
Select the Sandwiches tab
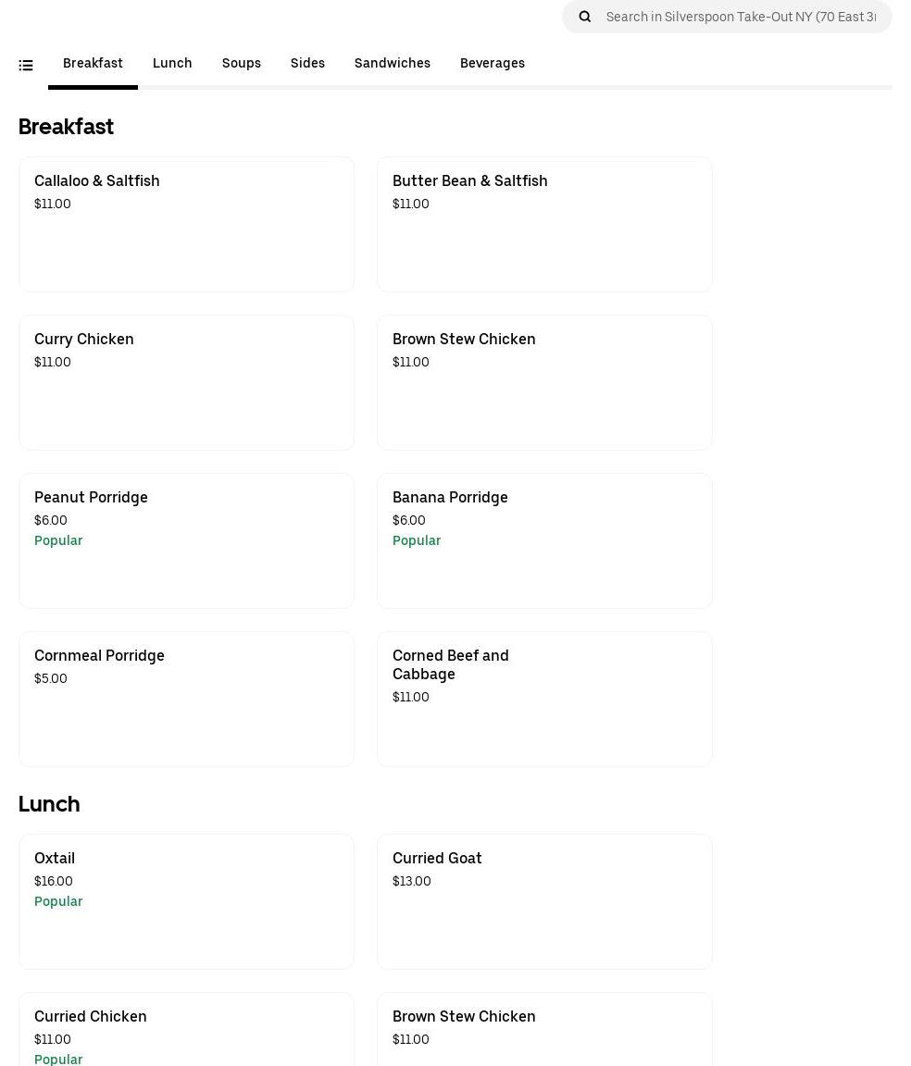[x=392, y=63]
